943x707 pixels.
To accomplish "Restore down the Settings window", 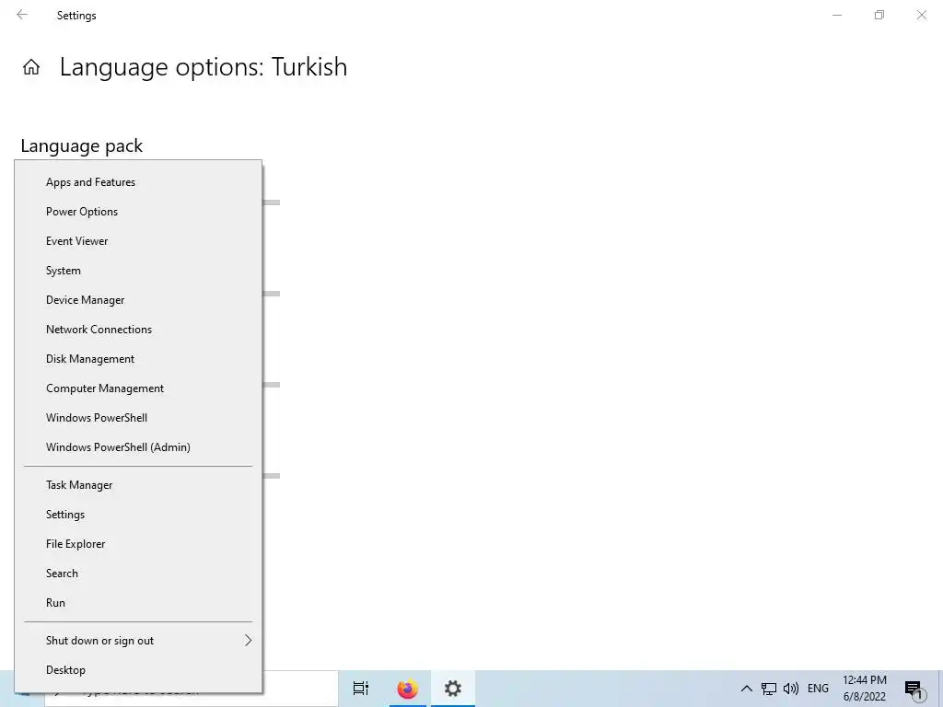I will coord(879,15).
